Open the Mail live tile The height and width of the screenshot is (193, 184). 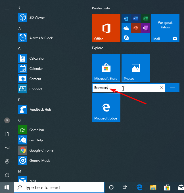click(165, 28)
